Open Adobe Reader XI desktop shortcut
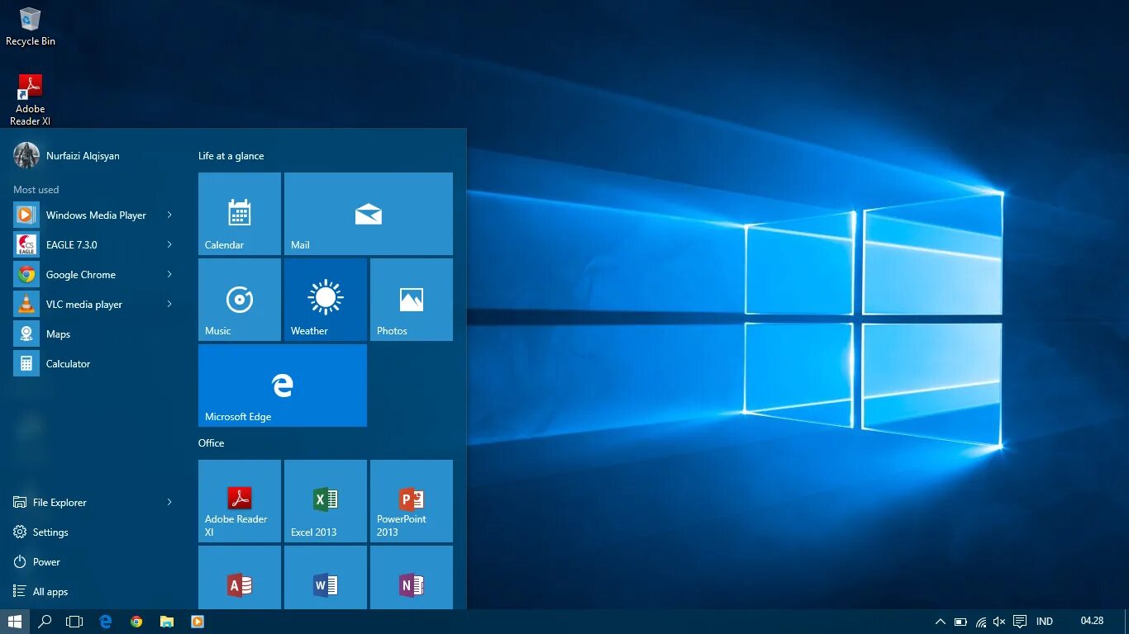 point(31,99)
